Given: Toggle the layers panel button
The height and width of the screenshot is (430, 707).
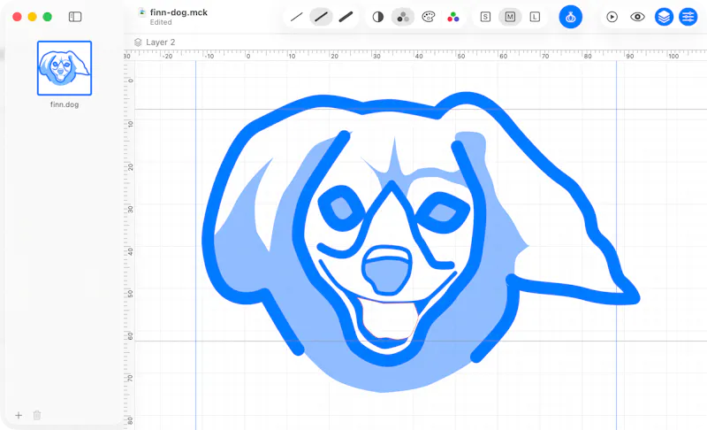Looking at the screenshot, I should click(x=664, y=17).
